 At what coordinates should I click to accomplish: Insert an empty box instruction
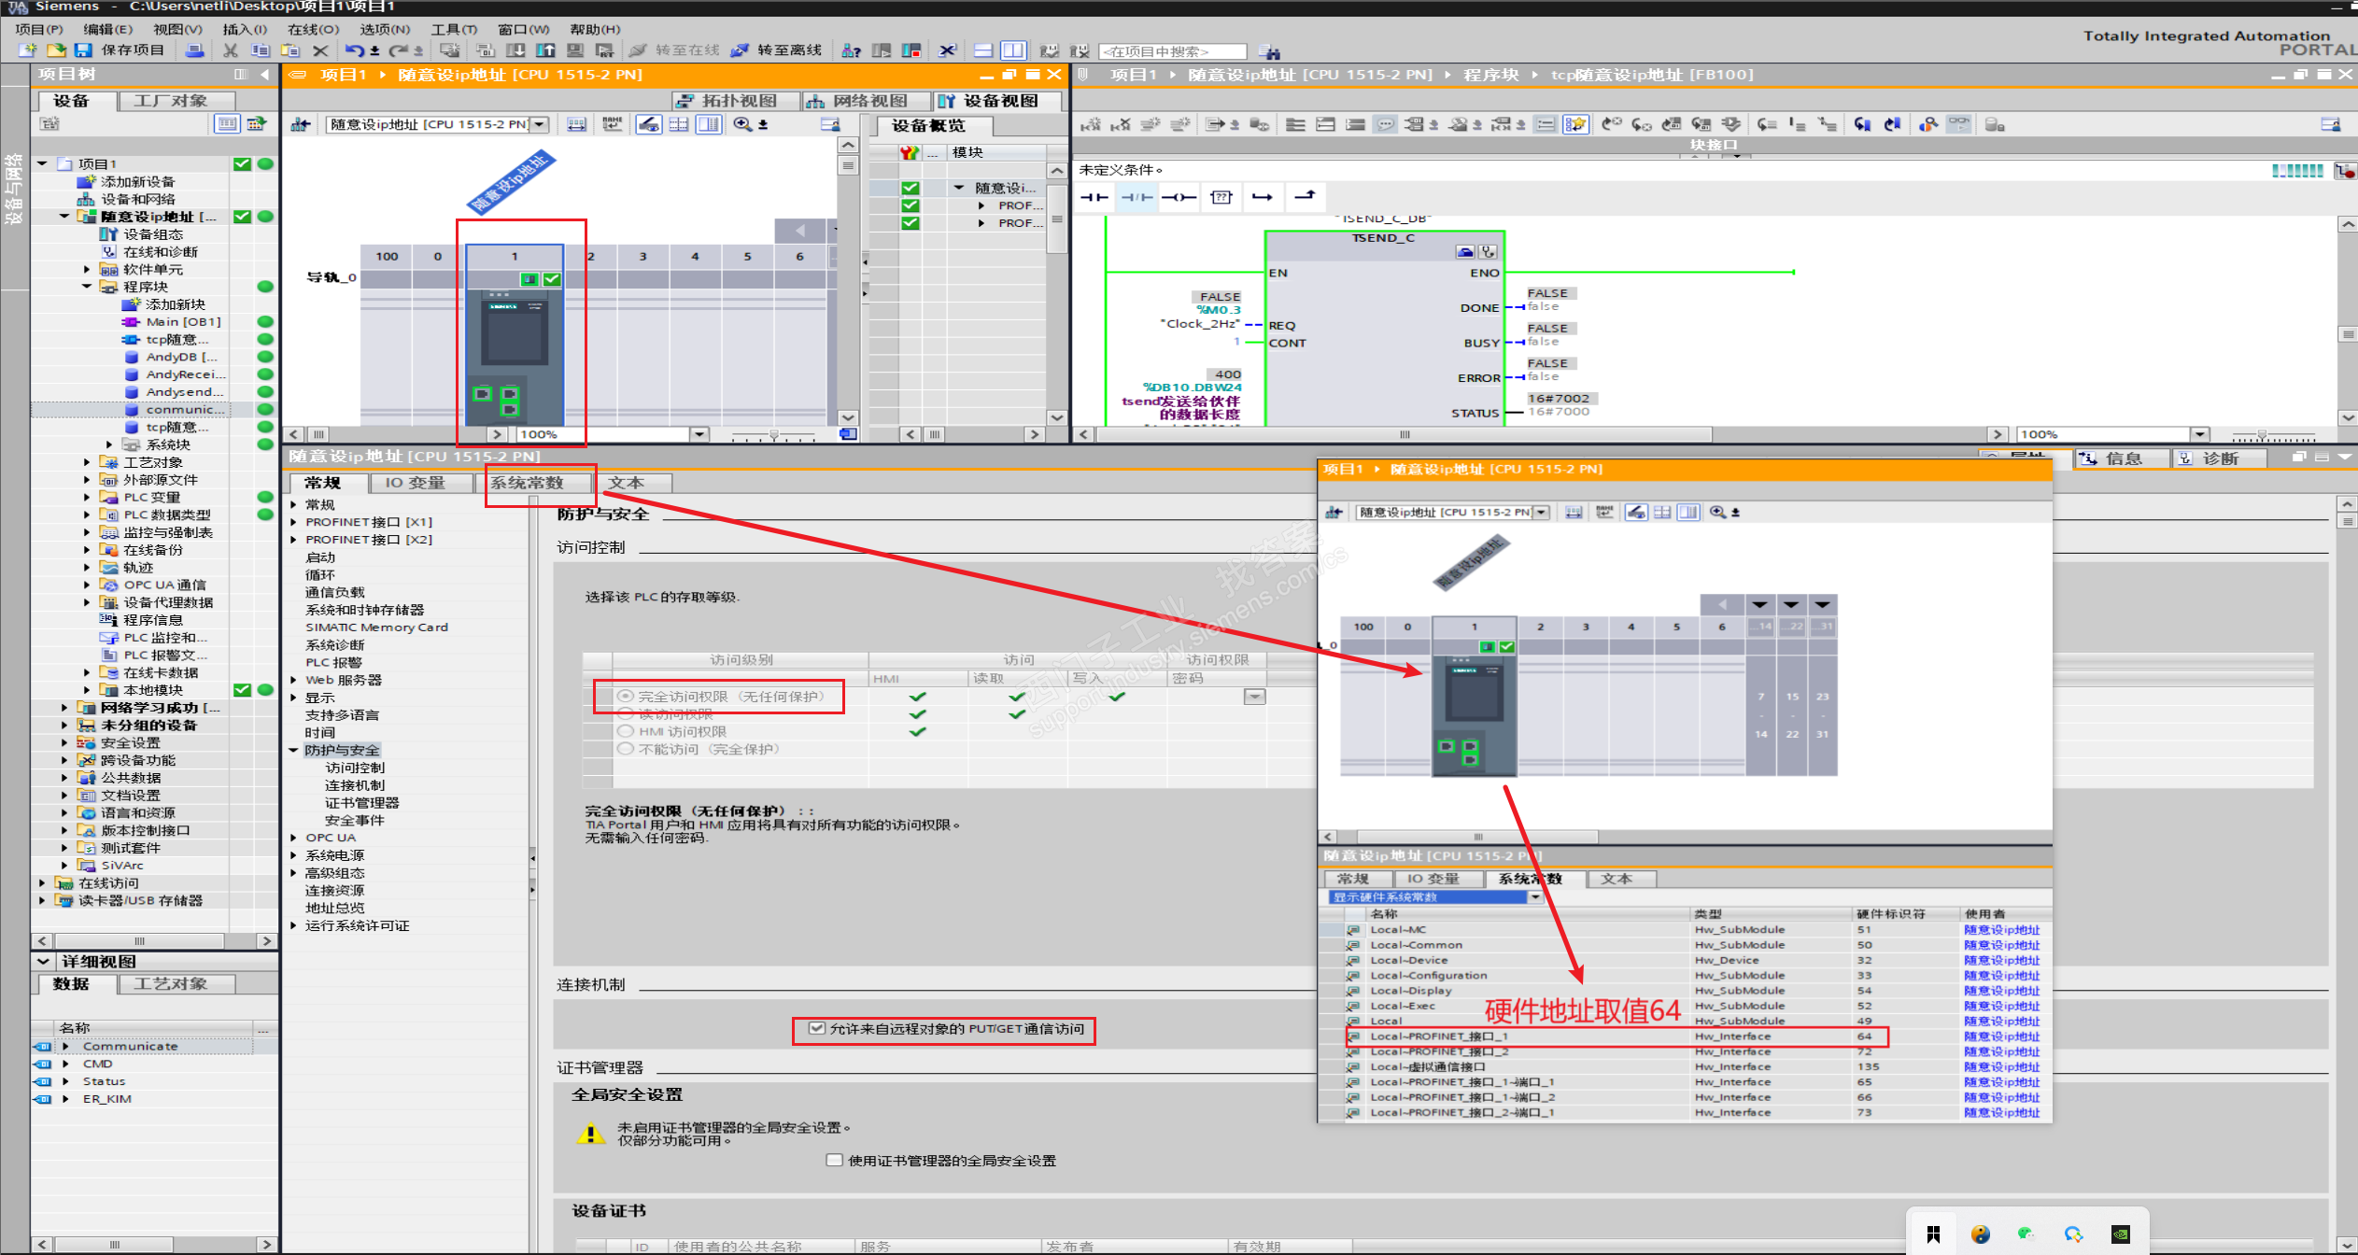(1221, 197)
